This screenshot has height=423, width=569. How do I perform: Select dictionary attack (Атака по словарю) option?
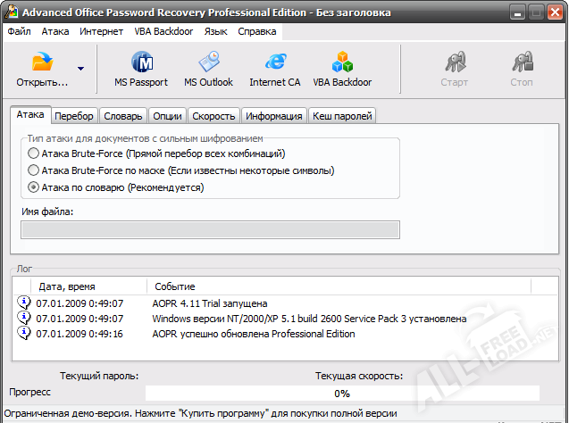pos(33,187)
